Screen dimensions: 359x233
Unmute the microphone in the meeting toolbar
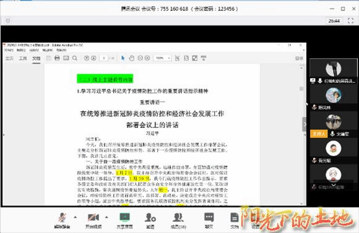62,220
